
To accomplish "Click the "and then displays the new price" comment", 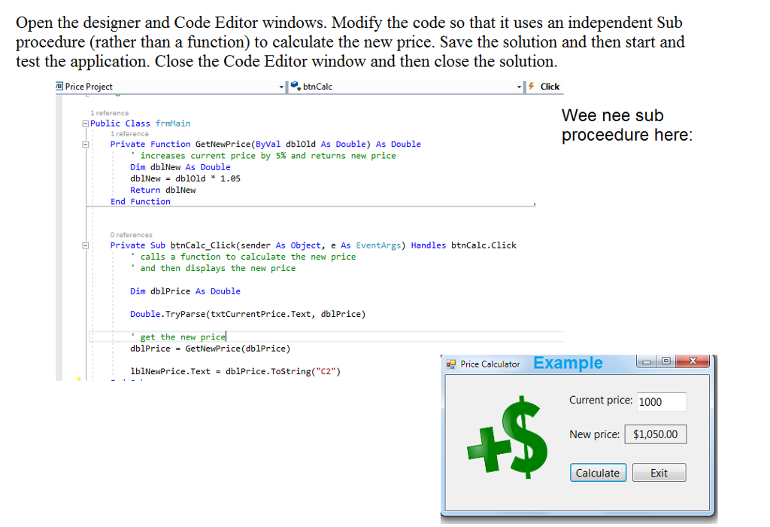I will (213, 269).
